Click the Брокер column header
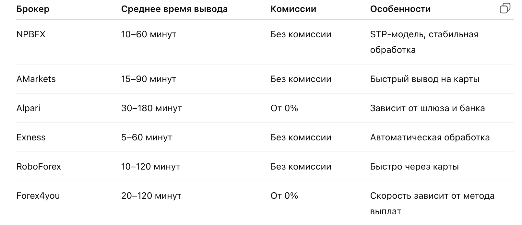Viewport: 522px width, 225px height. coord(33,9)
